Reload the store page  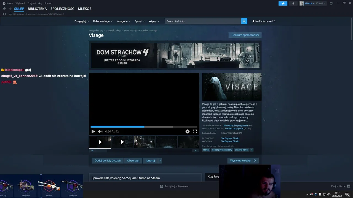(x=4, y=14)
